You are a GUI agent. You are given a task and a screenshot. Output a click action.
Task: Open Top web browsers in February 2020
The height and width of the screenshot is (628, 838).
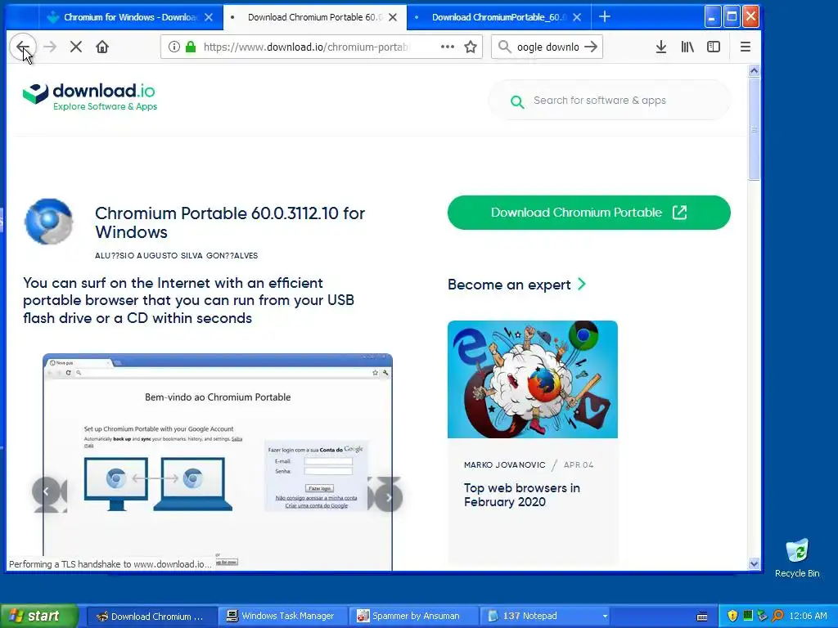[x=521, y=495]
